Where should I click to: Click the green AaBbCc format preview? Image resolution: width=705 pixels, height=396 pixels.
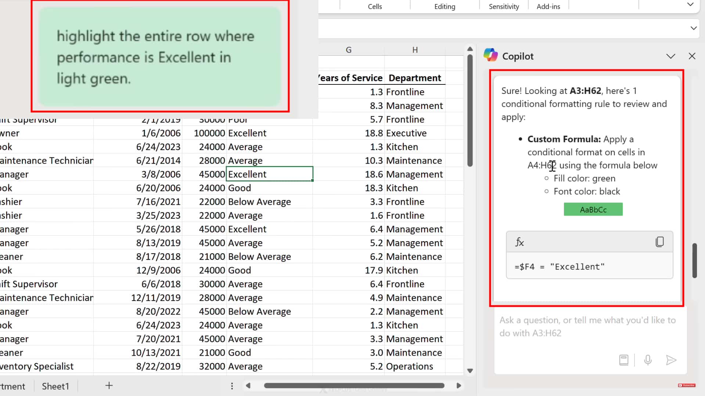pyautogui.click(x=593, y=210)
